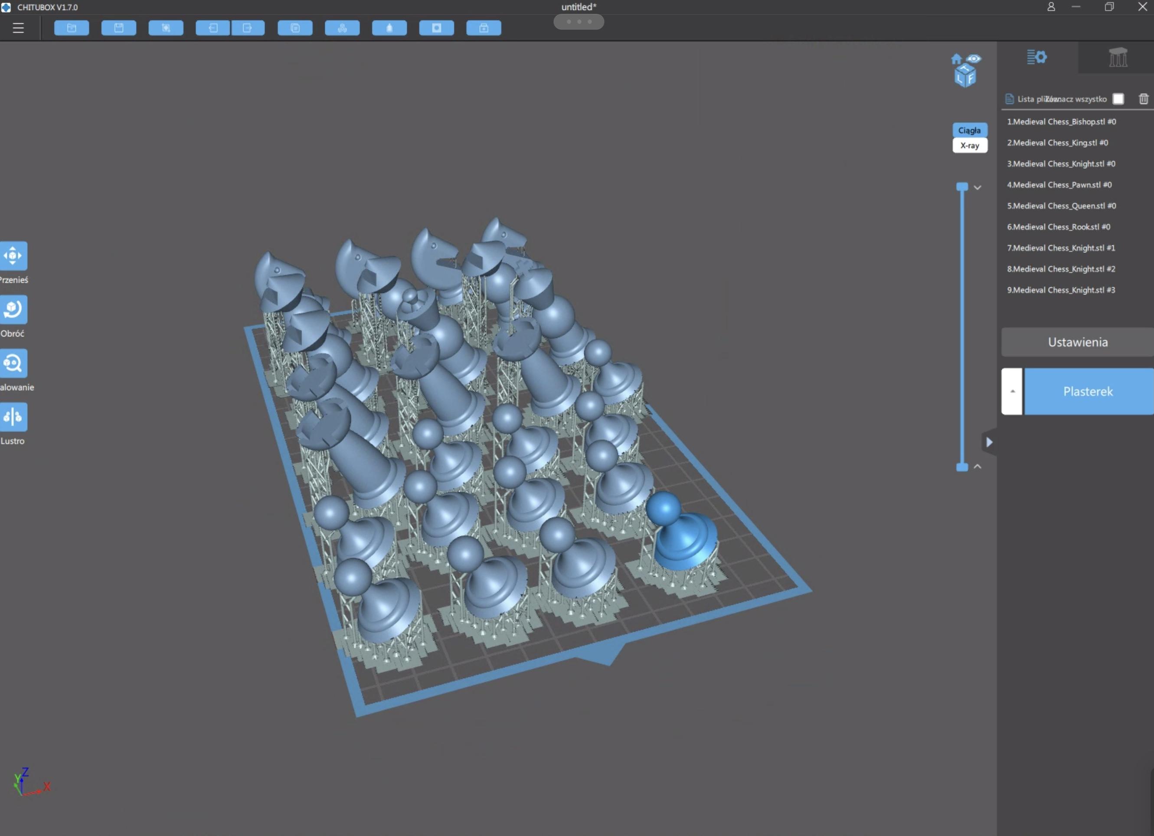This screenshot has width=1154, height=836.
Task: Expand the options arrow beside Plasterek
Action: click(1012, 391)
